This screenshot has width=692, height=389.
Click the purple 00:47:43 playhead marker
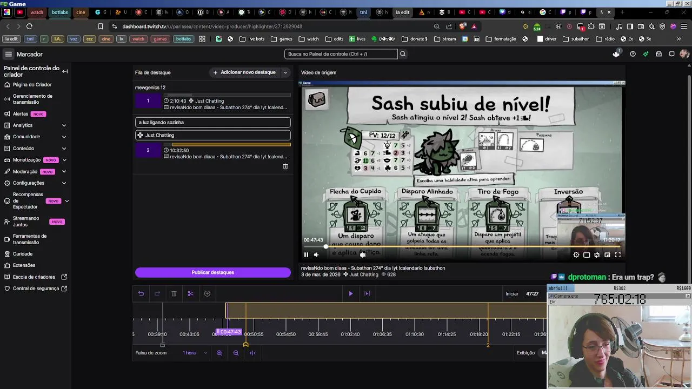(x=229, y=332)
